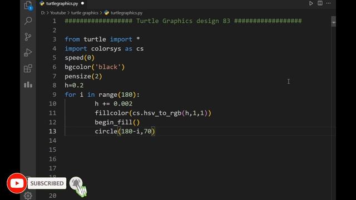
Task: Open the Manage gear settings
Action: 28,196
